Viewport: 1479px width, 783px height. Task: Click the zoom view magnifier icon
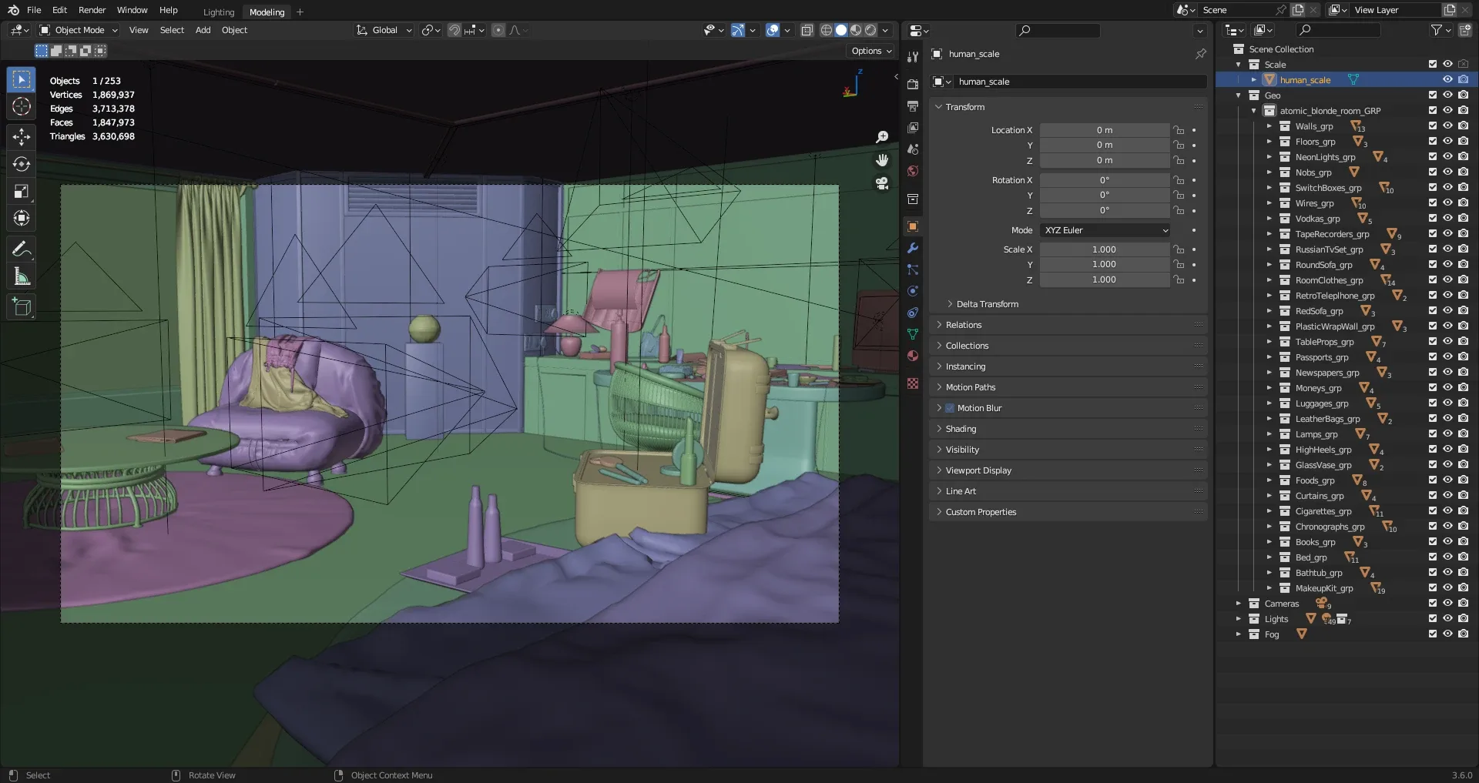[882, 137]
